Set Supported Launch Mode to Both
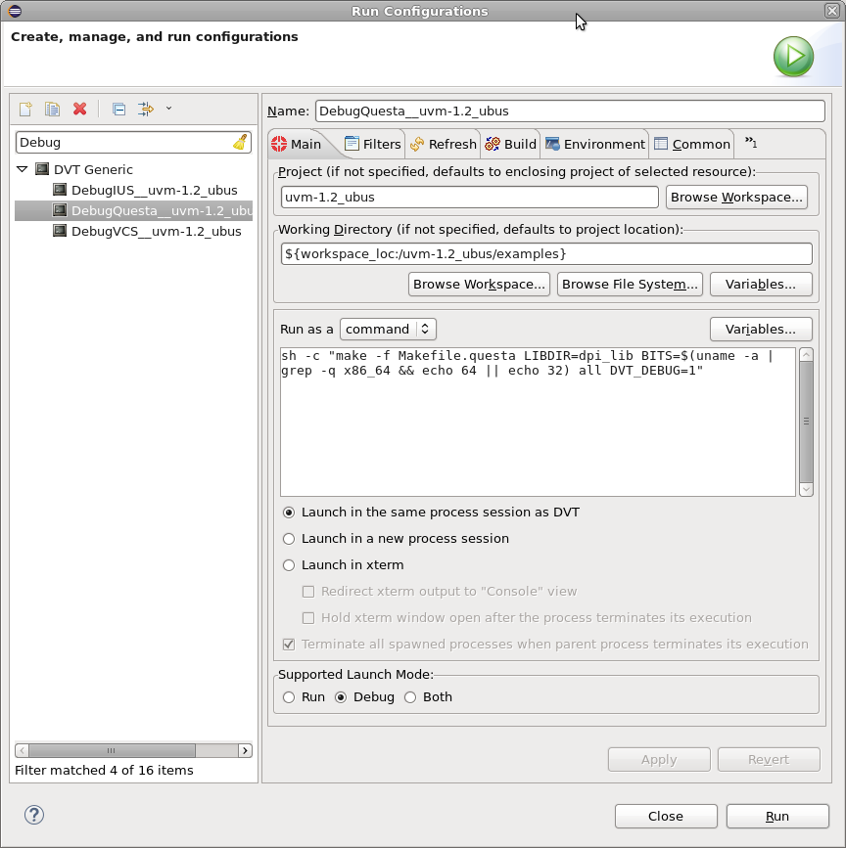Screen dimensions: 846x848 pos(409,696)
